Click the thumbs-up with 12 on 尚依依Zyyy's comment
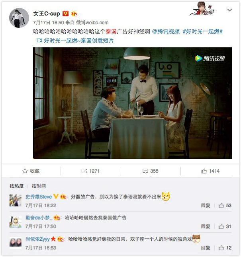The height and width of the screenshot is (257, 241). coord(225,248)
